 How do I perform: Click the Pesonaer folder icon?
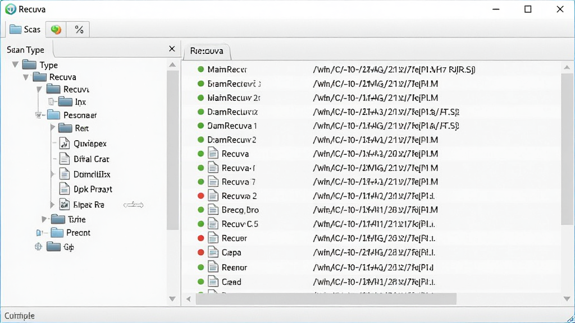click(53, 115)
